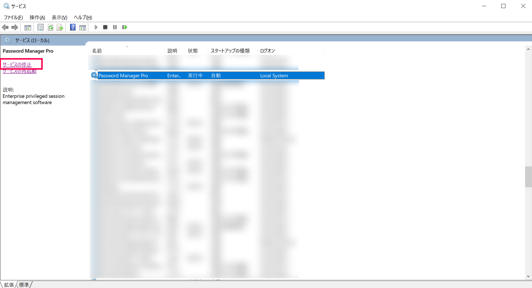Open the ヘルプ(H) menu
Viewport: 532px width, 288px height.
tap(83, 18)
